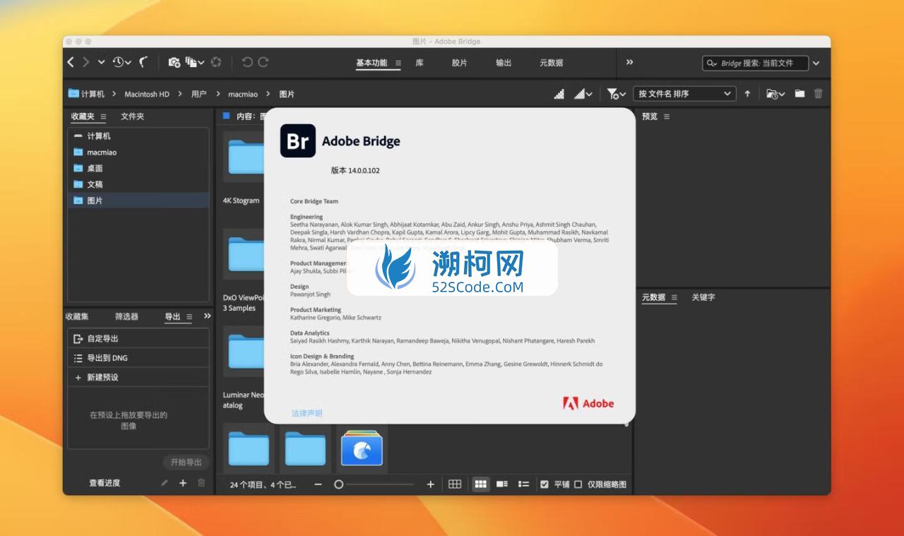Uncheck the 平铺 checkbox
Image resolution: width=904 pixels, height=536 pixels.
(x=545, y=484)
